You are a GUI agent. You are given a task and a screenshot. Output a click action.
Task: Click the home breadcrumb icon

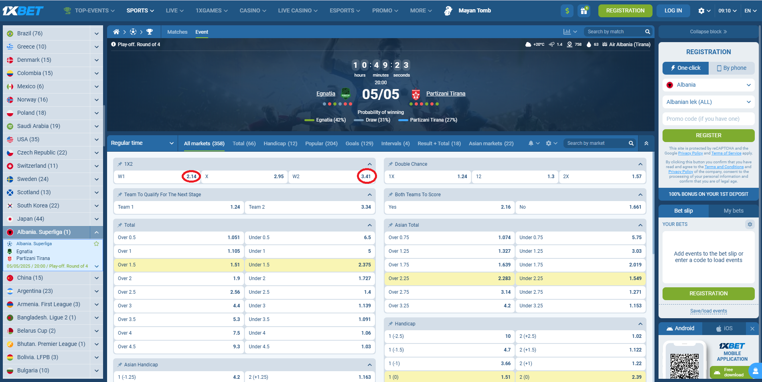[x=116, y=32]
